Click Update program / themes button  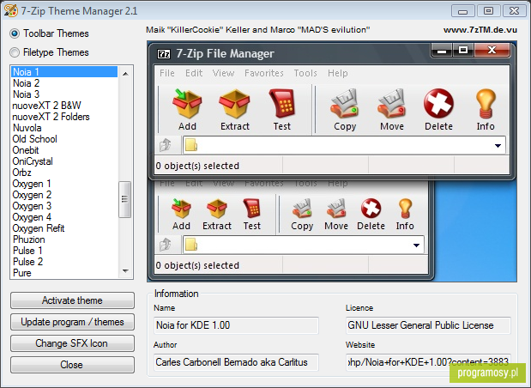coord(72,322)
